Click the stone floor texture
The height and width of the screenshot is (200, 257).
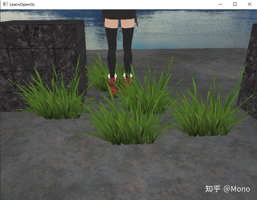point(80,167)
